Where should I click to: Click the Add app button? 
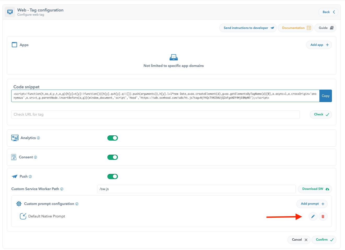pyautogui.click(x=319, y=45)
